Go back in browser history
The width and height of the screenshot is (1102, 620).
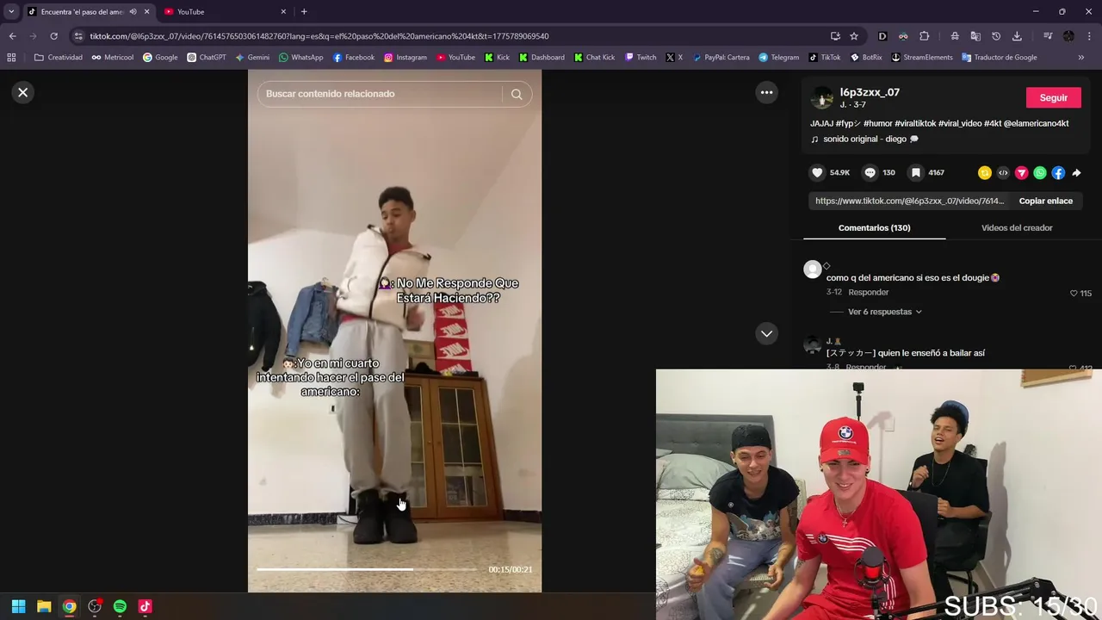coord(12,36)
